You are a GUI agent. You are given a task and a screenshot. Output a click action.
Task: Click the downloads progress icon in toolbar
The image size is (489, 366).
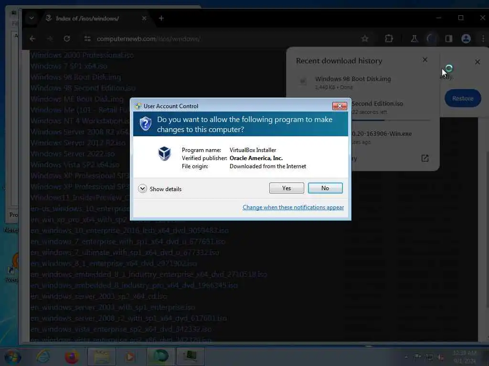pos(432,39)
